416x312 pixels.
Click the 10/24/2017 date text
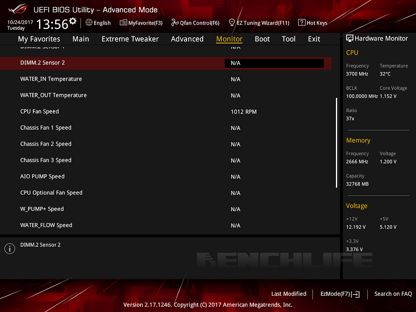click(x=20, y=22)
